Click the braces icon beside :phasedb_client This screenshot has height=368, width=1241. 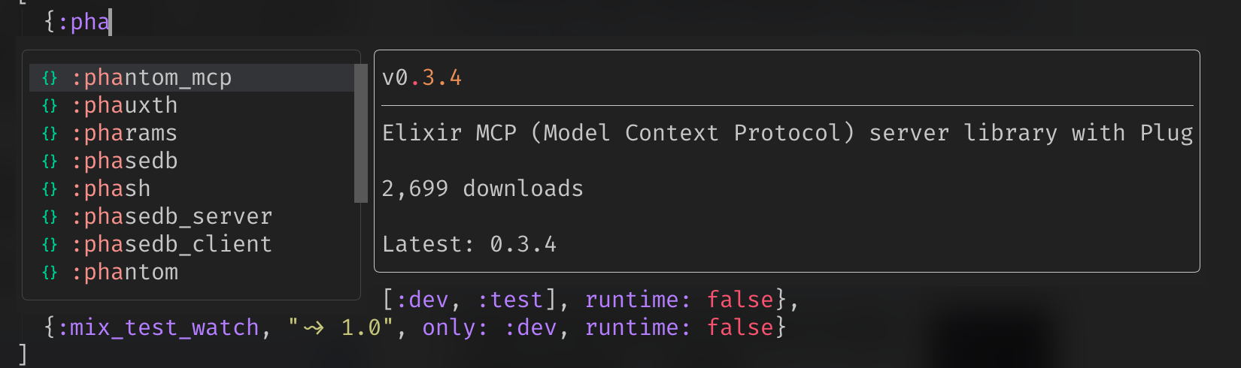click(x=50, y=245)
